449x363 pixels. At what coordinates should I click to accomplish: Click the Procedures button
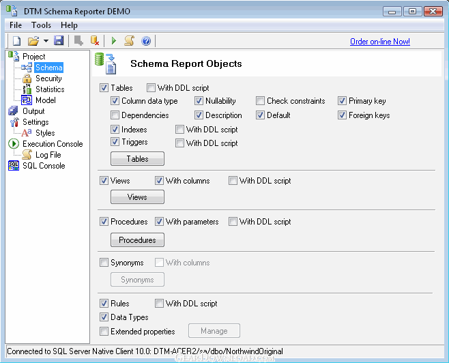pos(137,240)
